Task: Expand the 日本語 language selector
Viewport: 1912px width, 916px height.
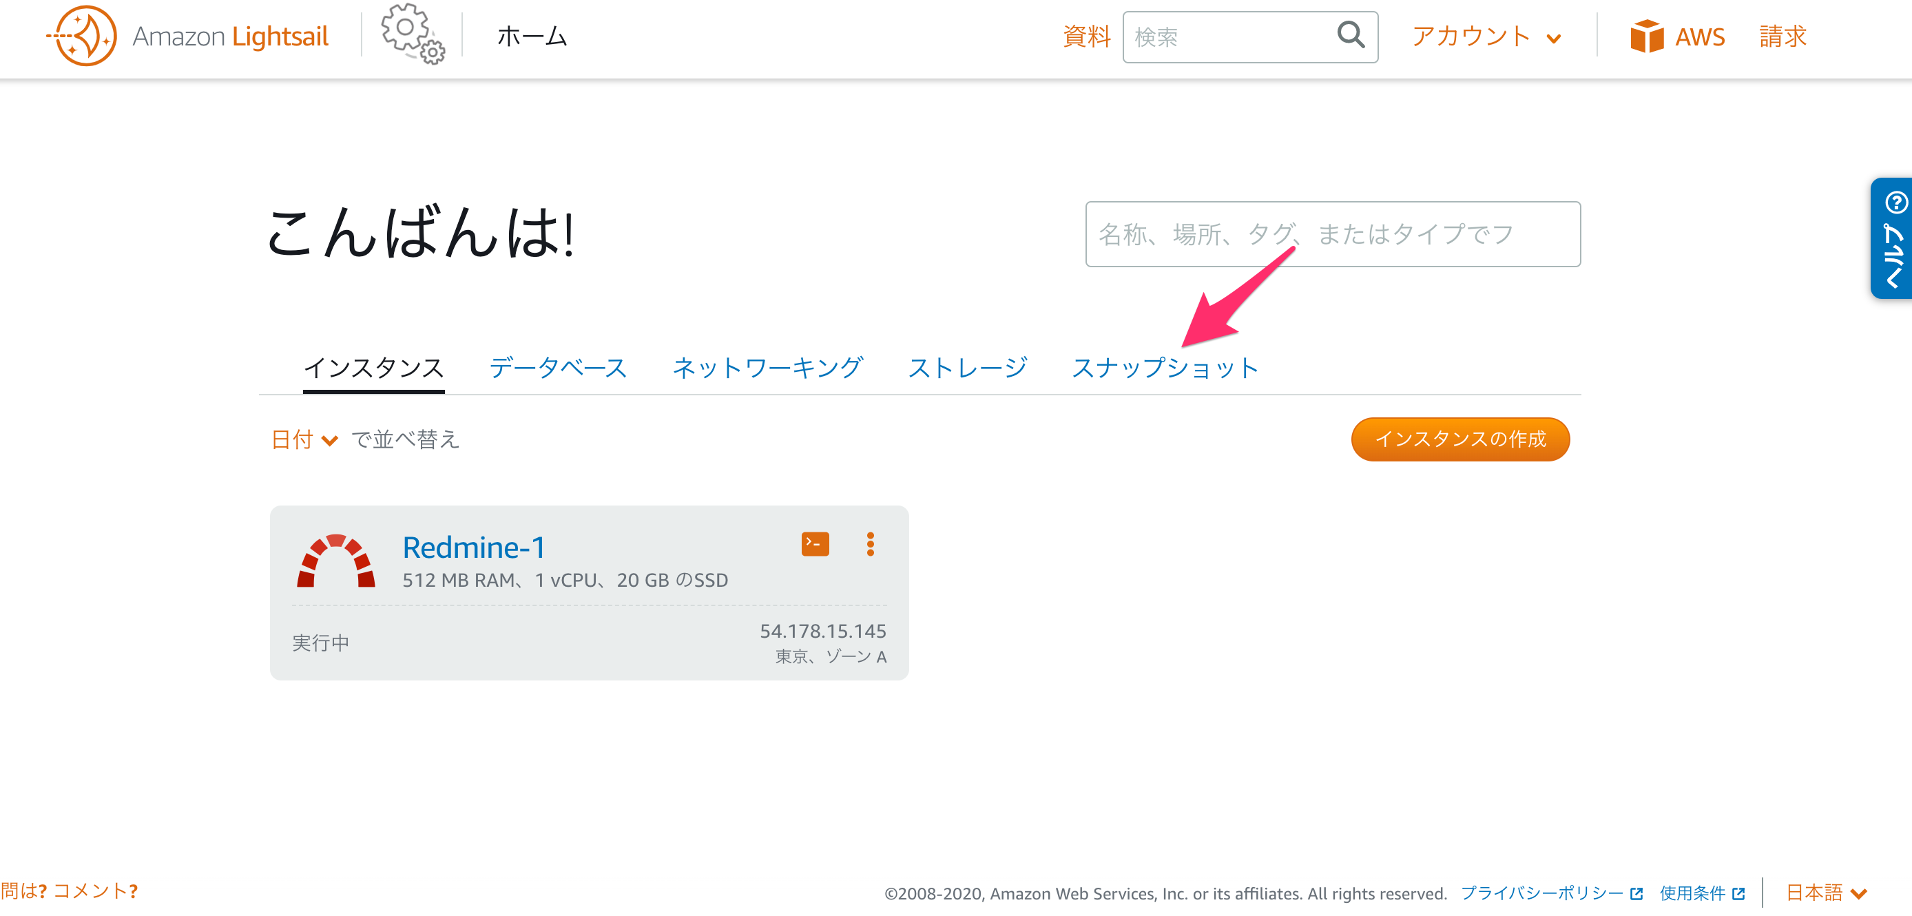Action: [1825, 893]
